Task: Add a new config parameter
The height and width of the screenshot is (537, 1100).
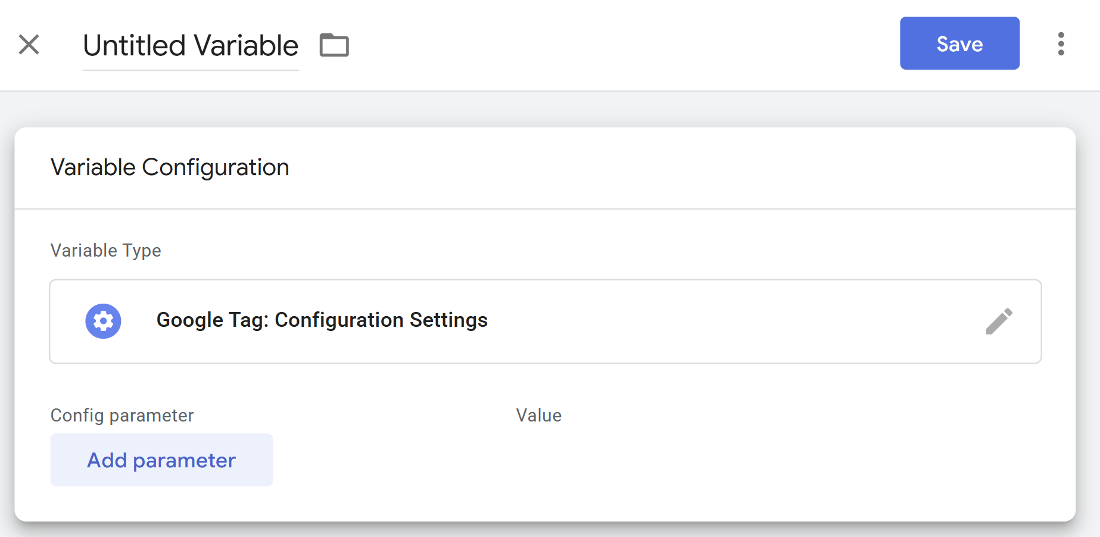Action: click(x=161, y=460)
